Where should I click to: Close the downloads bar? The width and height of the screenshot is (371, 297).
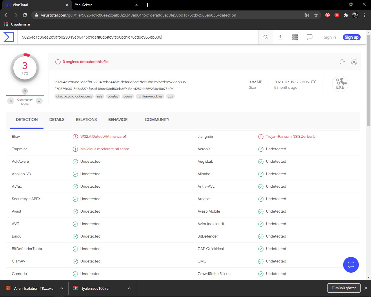pos(366,288)
